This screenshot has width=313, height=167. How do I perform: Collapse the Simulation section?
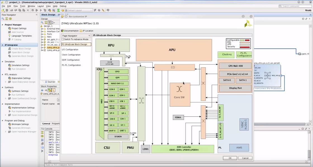coord(3,62)
